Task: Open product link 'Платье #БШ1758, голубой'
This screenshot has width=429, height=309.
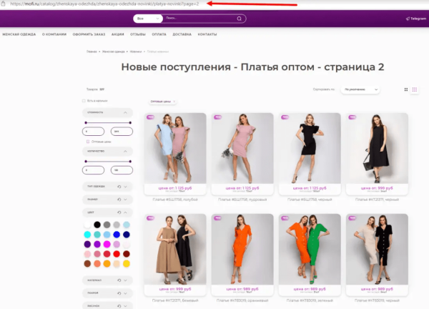Action: point(175,200)
